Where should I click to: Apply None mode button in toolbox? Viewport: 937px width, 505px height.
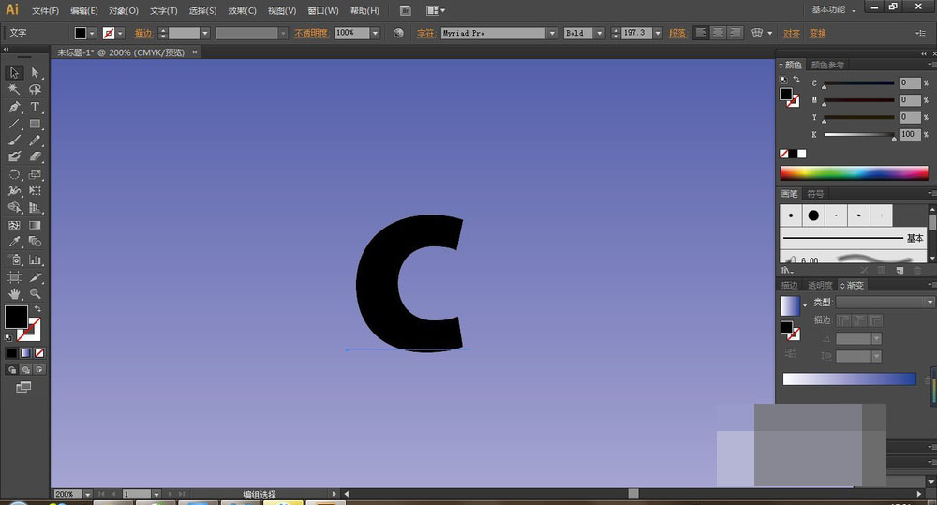tap(38, 353)
